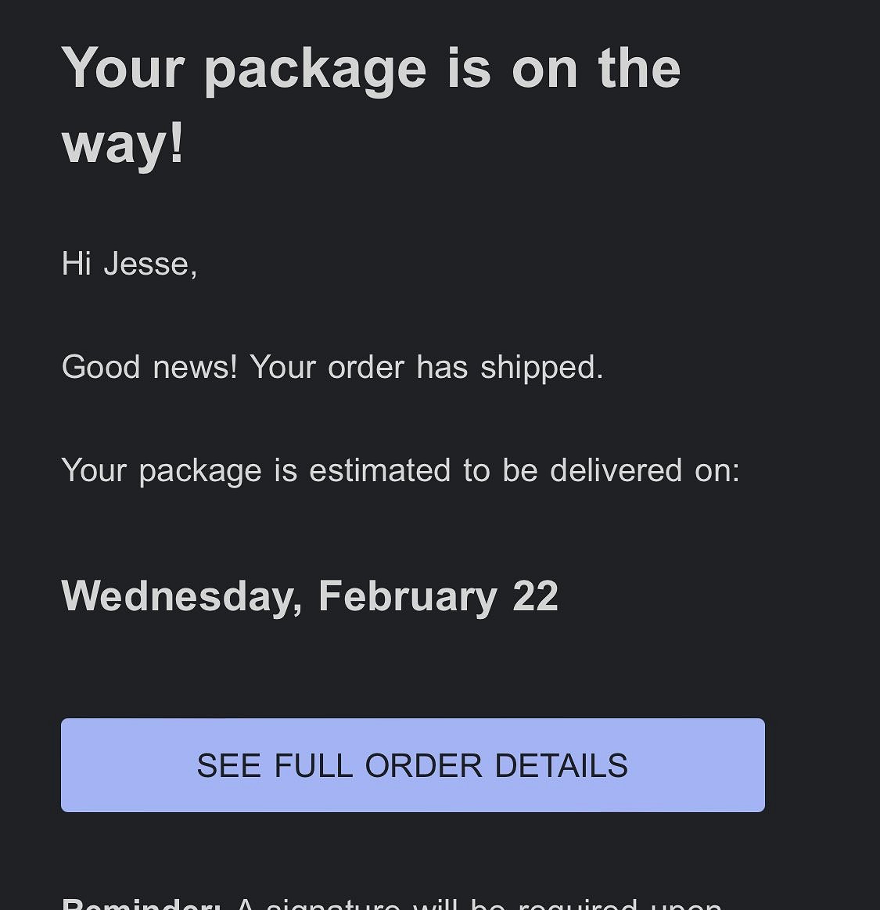Click the word "delivered" in the delivery line
Screen dimensions: 880x910
click(616, 470)
